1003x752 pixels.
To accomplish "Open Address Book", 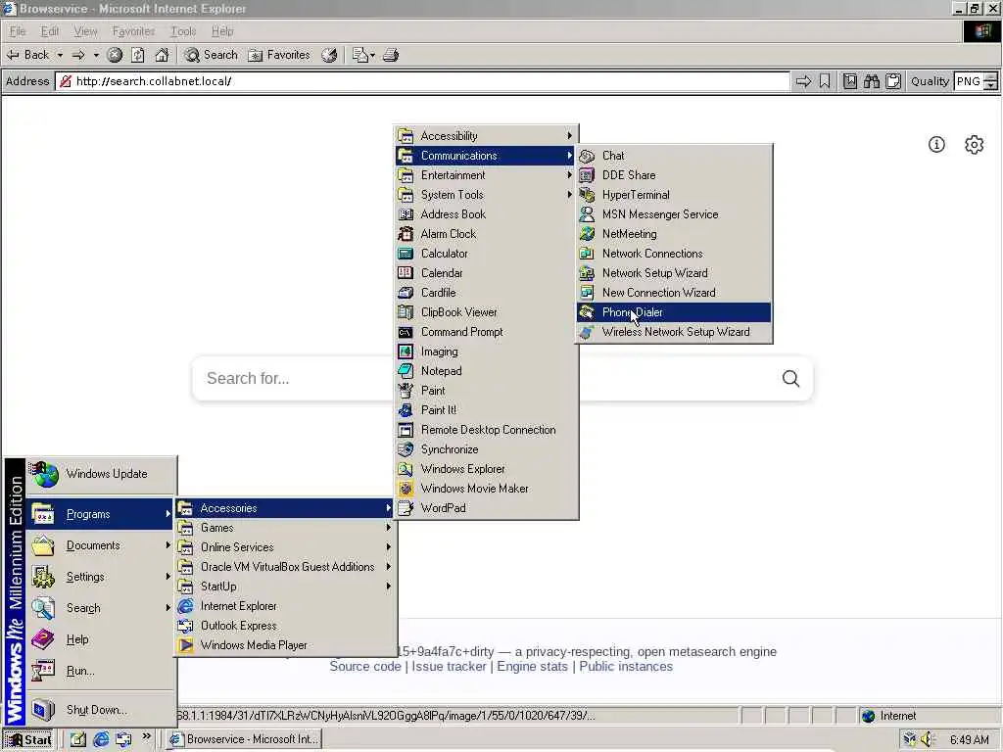I will (486, 214).
